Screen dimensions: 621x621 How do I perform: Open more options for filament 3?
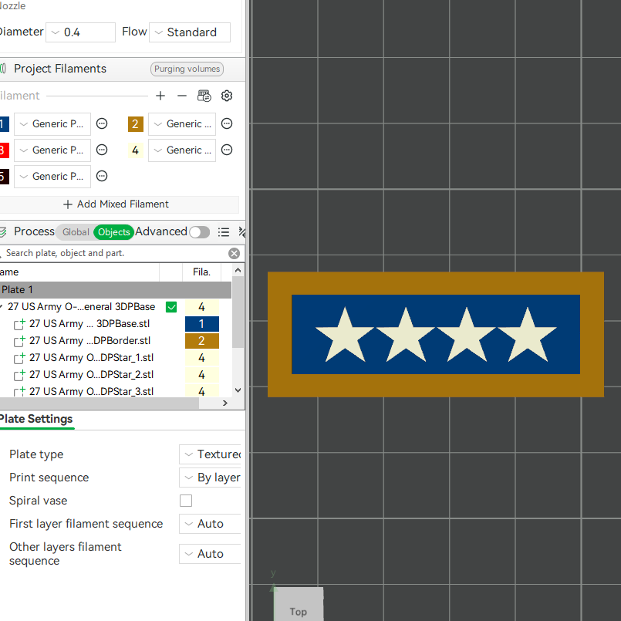tap(102, 150)
